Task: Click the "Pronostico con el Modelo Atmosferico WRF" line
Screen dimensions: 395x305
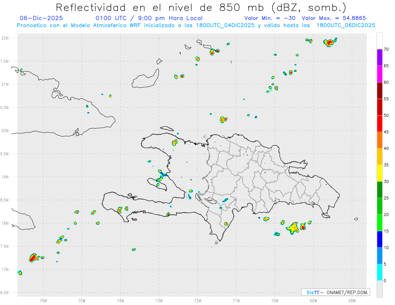Action: tap(196, 25)
